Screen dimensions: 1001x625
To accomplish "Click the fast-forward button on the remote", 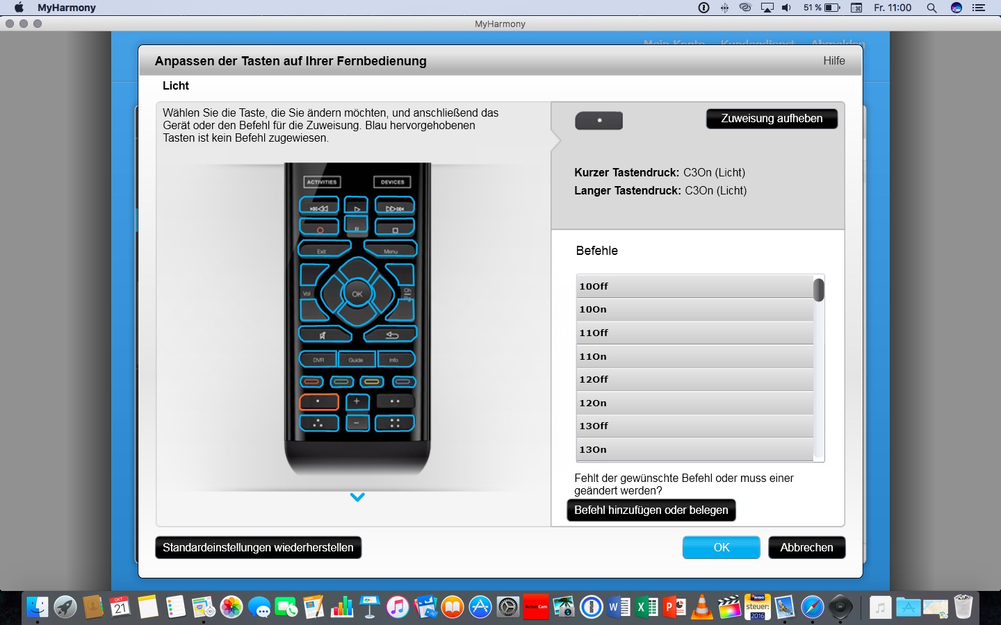I will pyautogui.click(x=395, y=206).
